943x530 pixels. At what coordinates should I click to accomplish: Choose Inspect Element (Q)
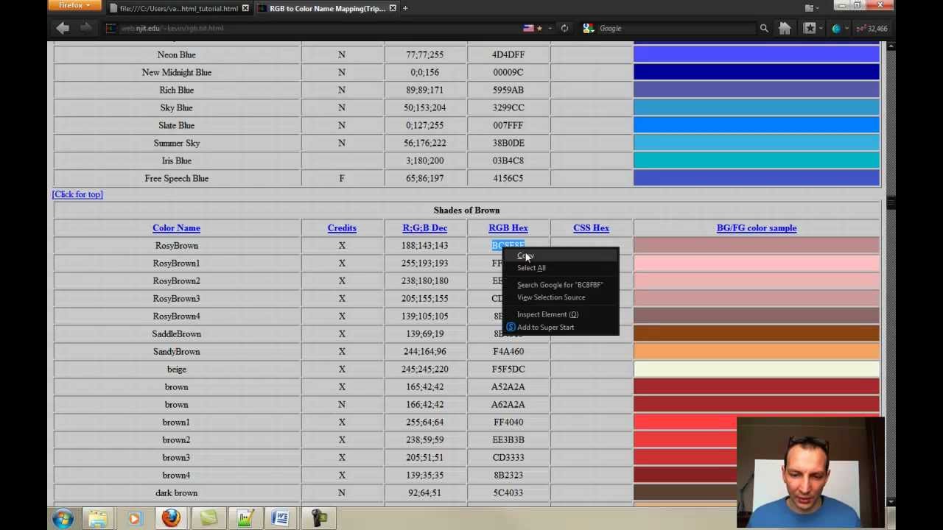pos(547,314)
